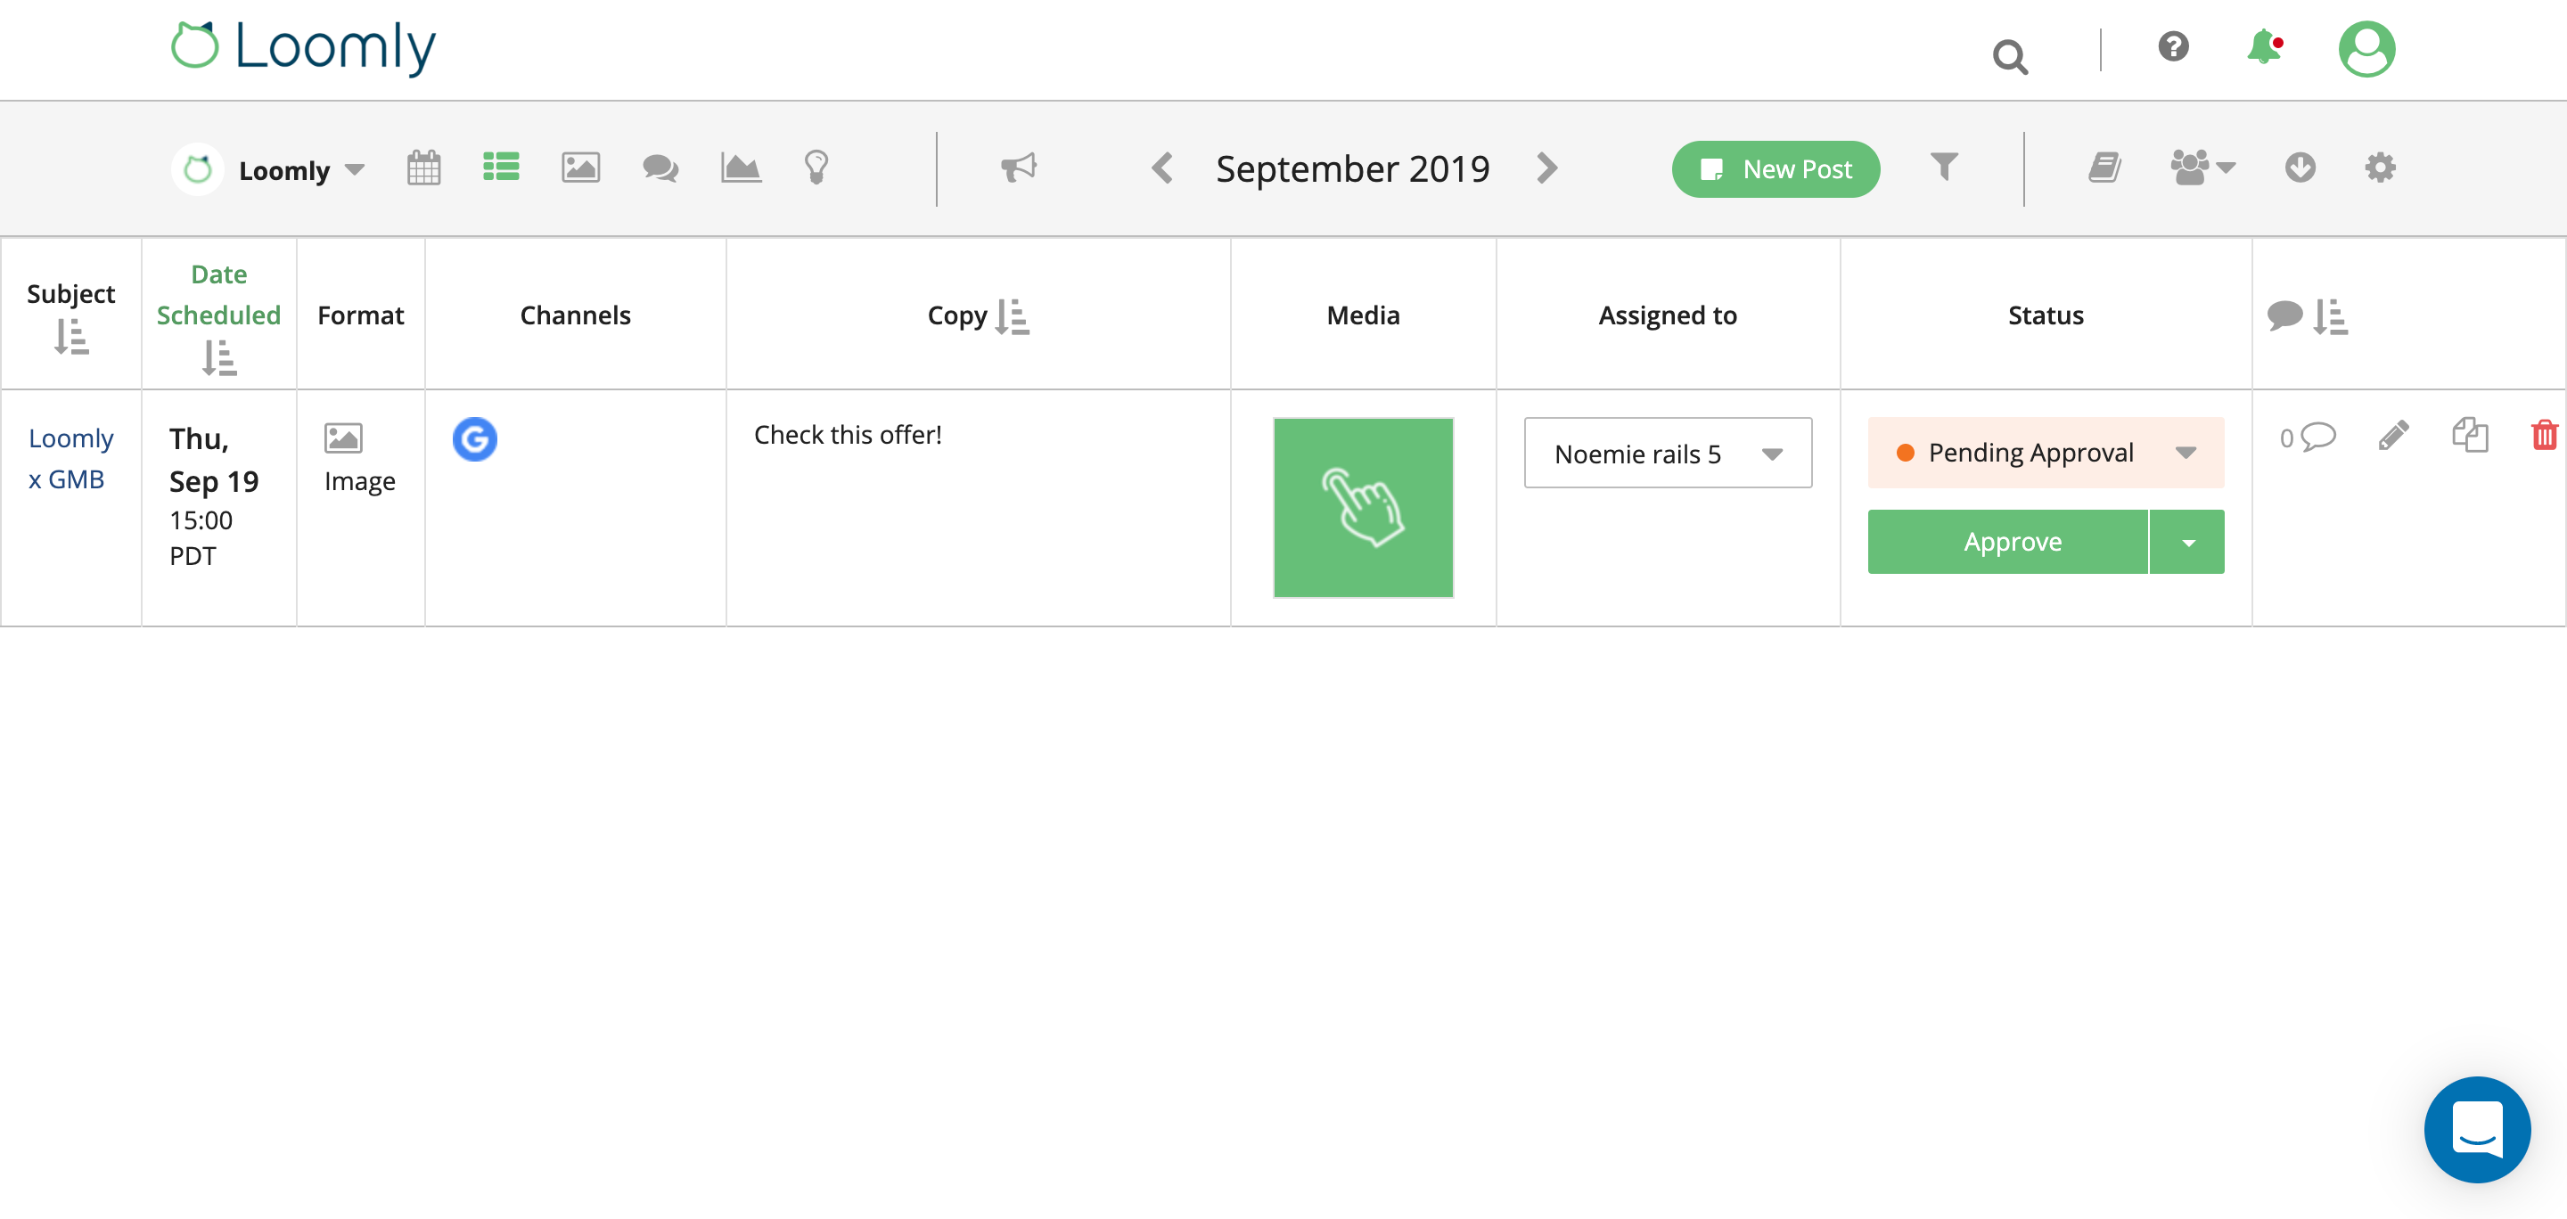Open calendar settings gear icon

pos(2381,168)
